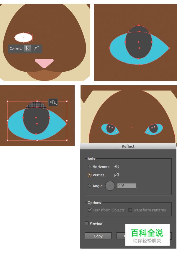Image resolution: width=177 pixels, height=253 pixels.
Task: Toggle the Transform Objects checkbox
Action: click(x=90, y=210)
